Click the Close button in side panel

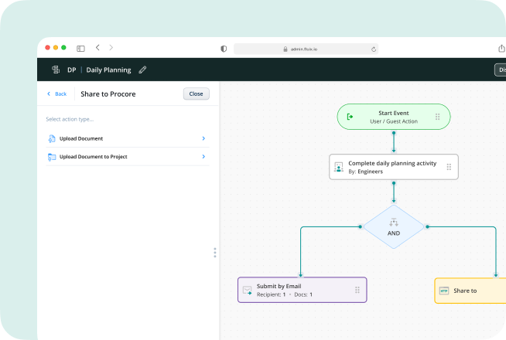point(196,93)
